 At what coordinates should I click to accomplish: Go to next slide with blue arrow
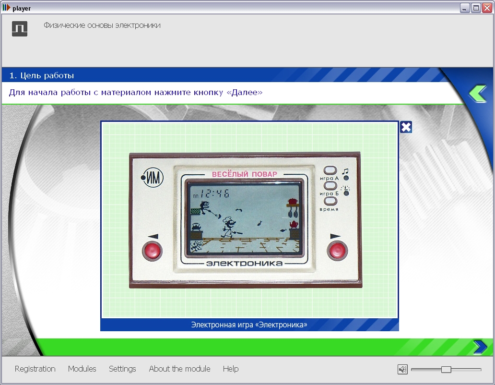tap(480, 347)
